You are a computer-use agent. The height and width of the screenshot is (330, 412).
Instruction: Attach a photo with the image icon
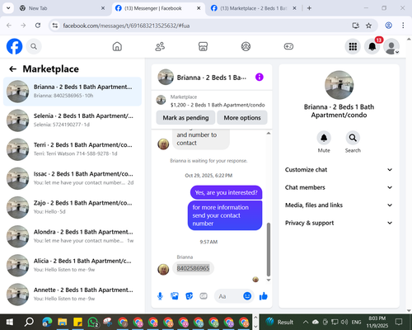[x=175, y=296]
